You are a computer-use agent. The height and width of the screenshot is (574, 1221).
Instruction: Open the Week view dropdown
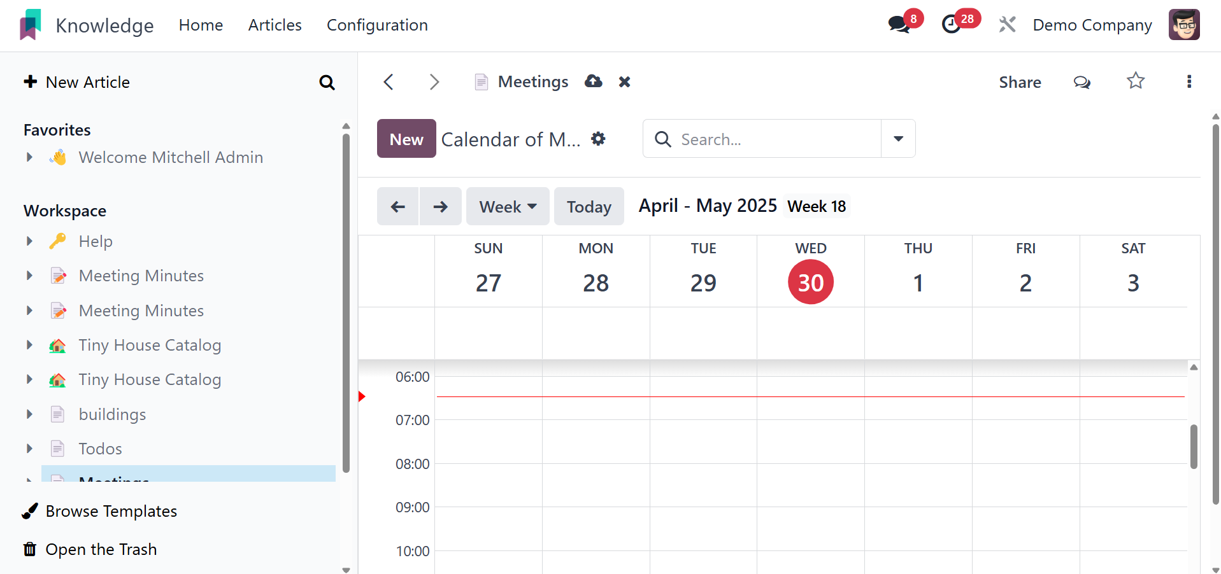(508, 206)
